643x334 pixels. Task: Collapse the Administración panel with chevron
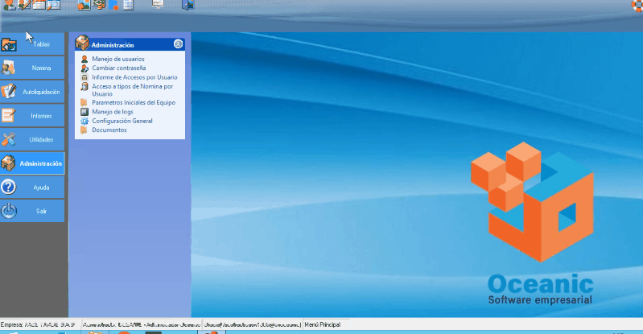[x=178, y=45]
